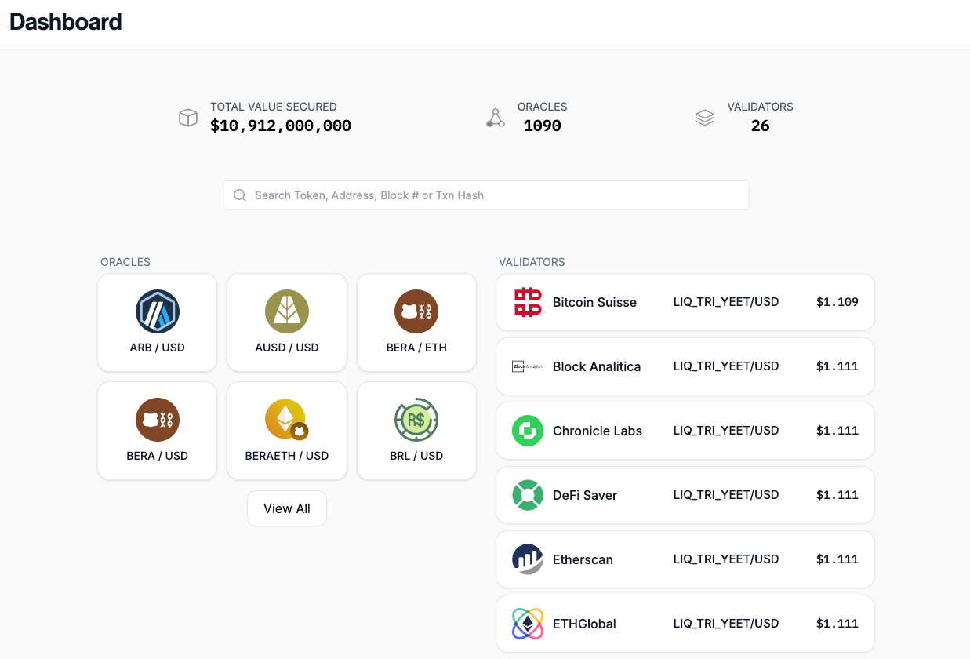Click the 26 validators count

tap(760, 126)
